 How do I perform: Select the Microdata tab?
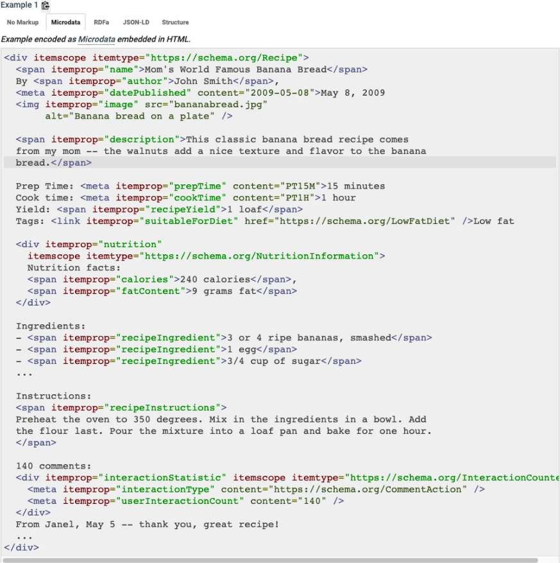[x=65, y=22]
